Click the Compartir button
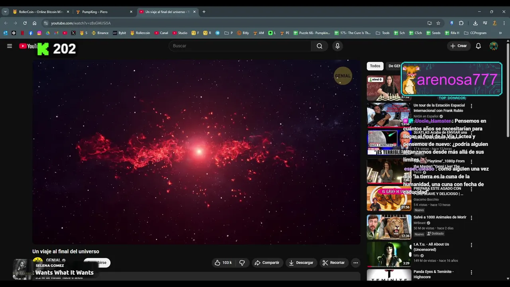This screenshot has height=287, width=510. pos(267,263)
